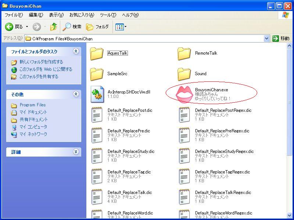Select the Default_ReplaceWord.dic file name
Viewport: 294px width, 220px height.
(x=130, y=213)
